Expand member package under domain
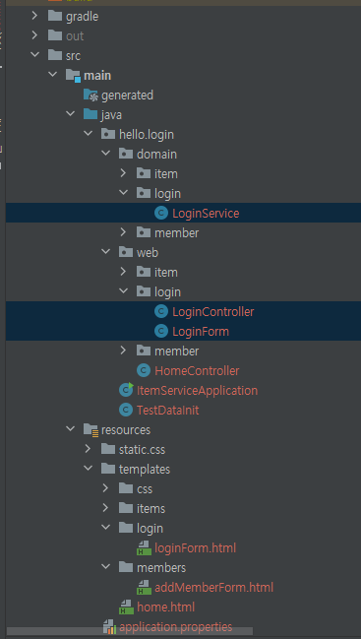The height and width of the screenshot is (639, 361). coord(123,232)
